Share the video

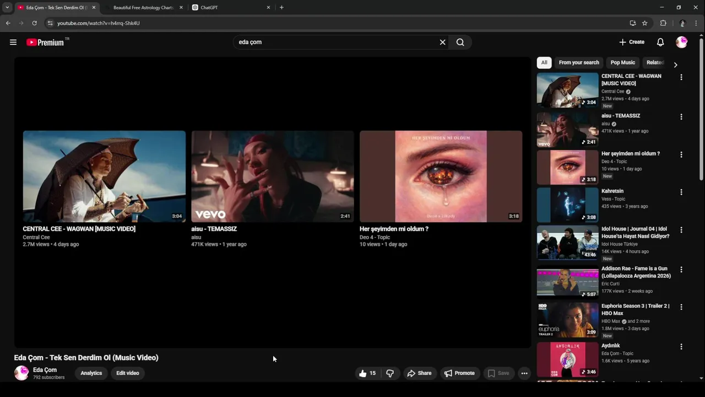[419, 373]
